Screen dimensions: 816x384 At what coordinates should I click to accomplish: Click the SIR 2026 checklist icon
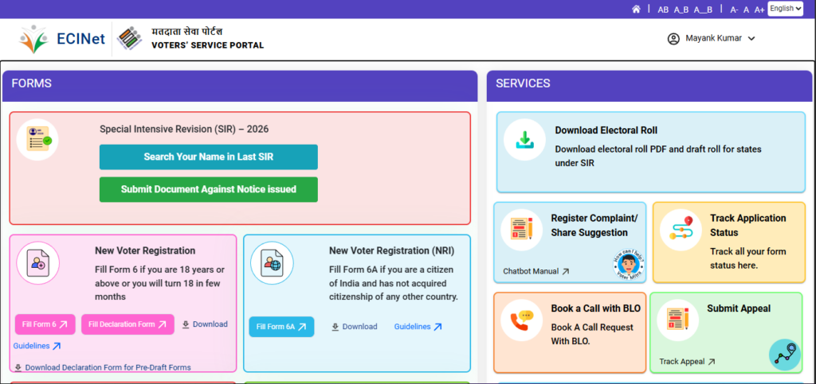pos(37,139)
